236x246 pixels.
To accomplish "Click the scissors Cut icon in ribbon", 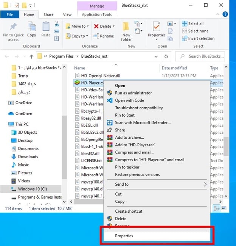I will [57, 24].
